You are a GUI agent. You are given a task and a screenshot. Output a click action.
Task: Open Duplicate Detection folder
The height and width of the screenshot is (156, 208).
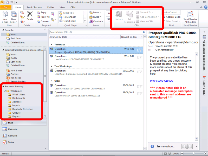pyautogui.click(x=23, y=109)
